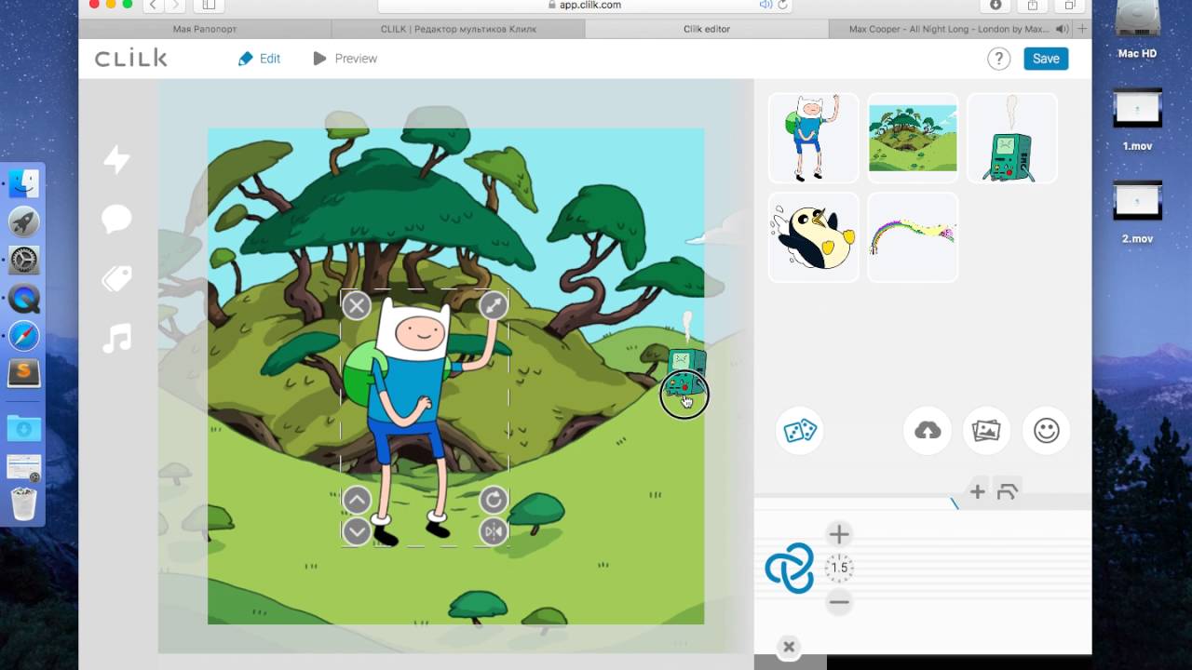
Task: Open Finder from the Dock
Action: click(23, 183)
